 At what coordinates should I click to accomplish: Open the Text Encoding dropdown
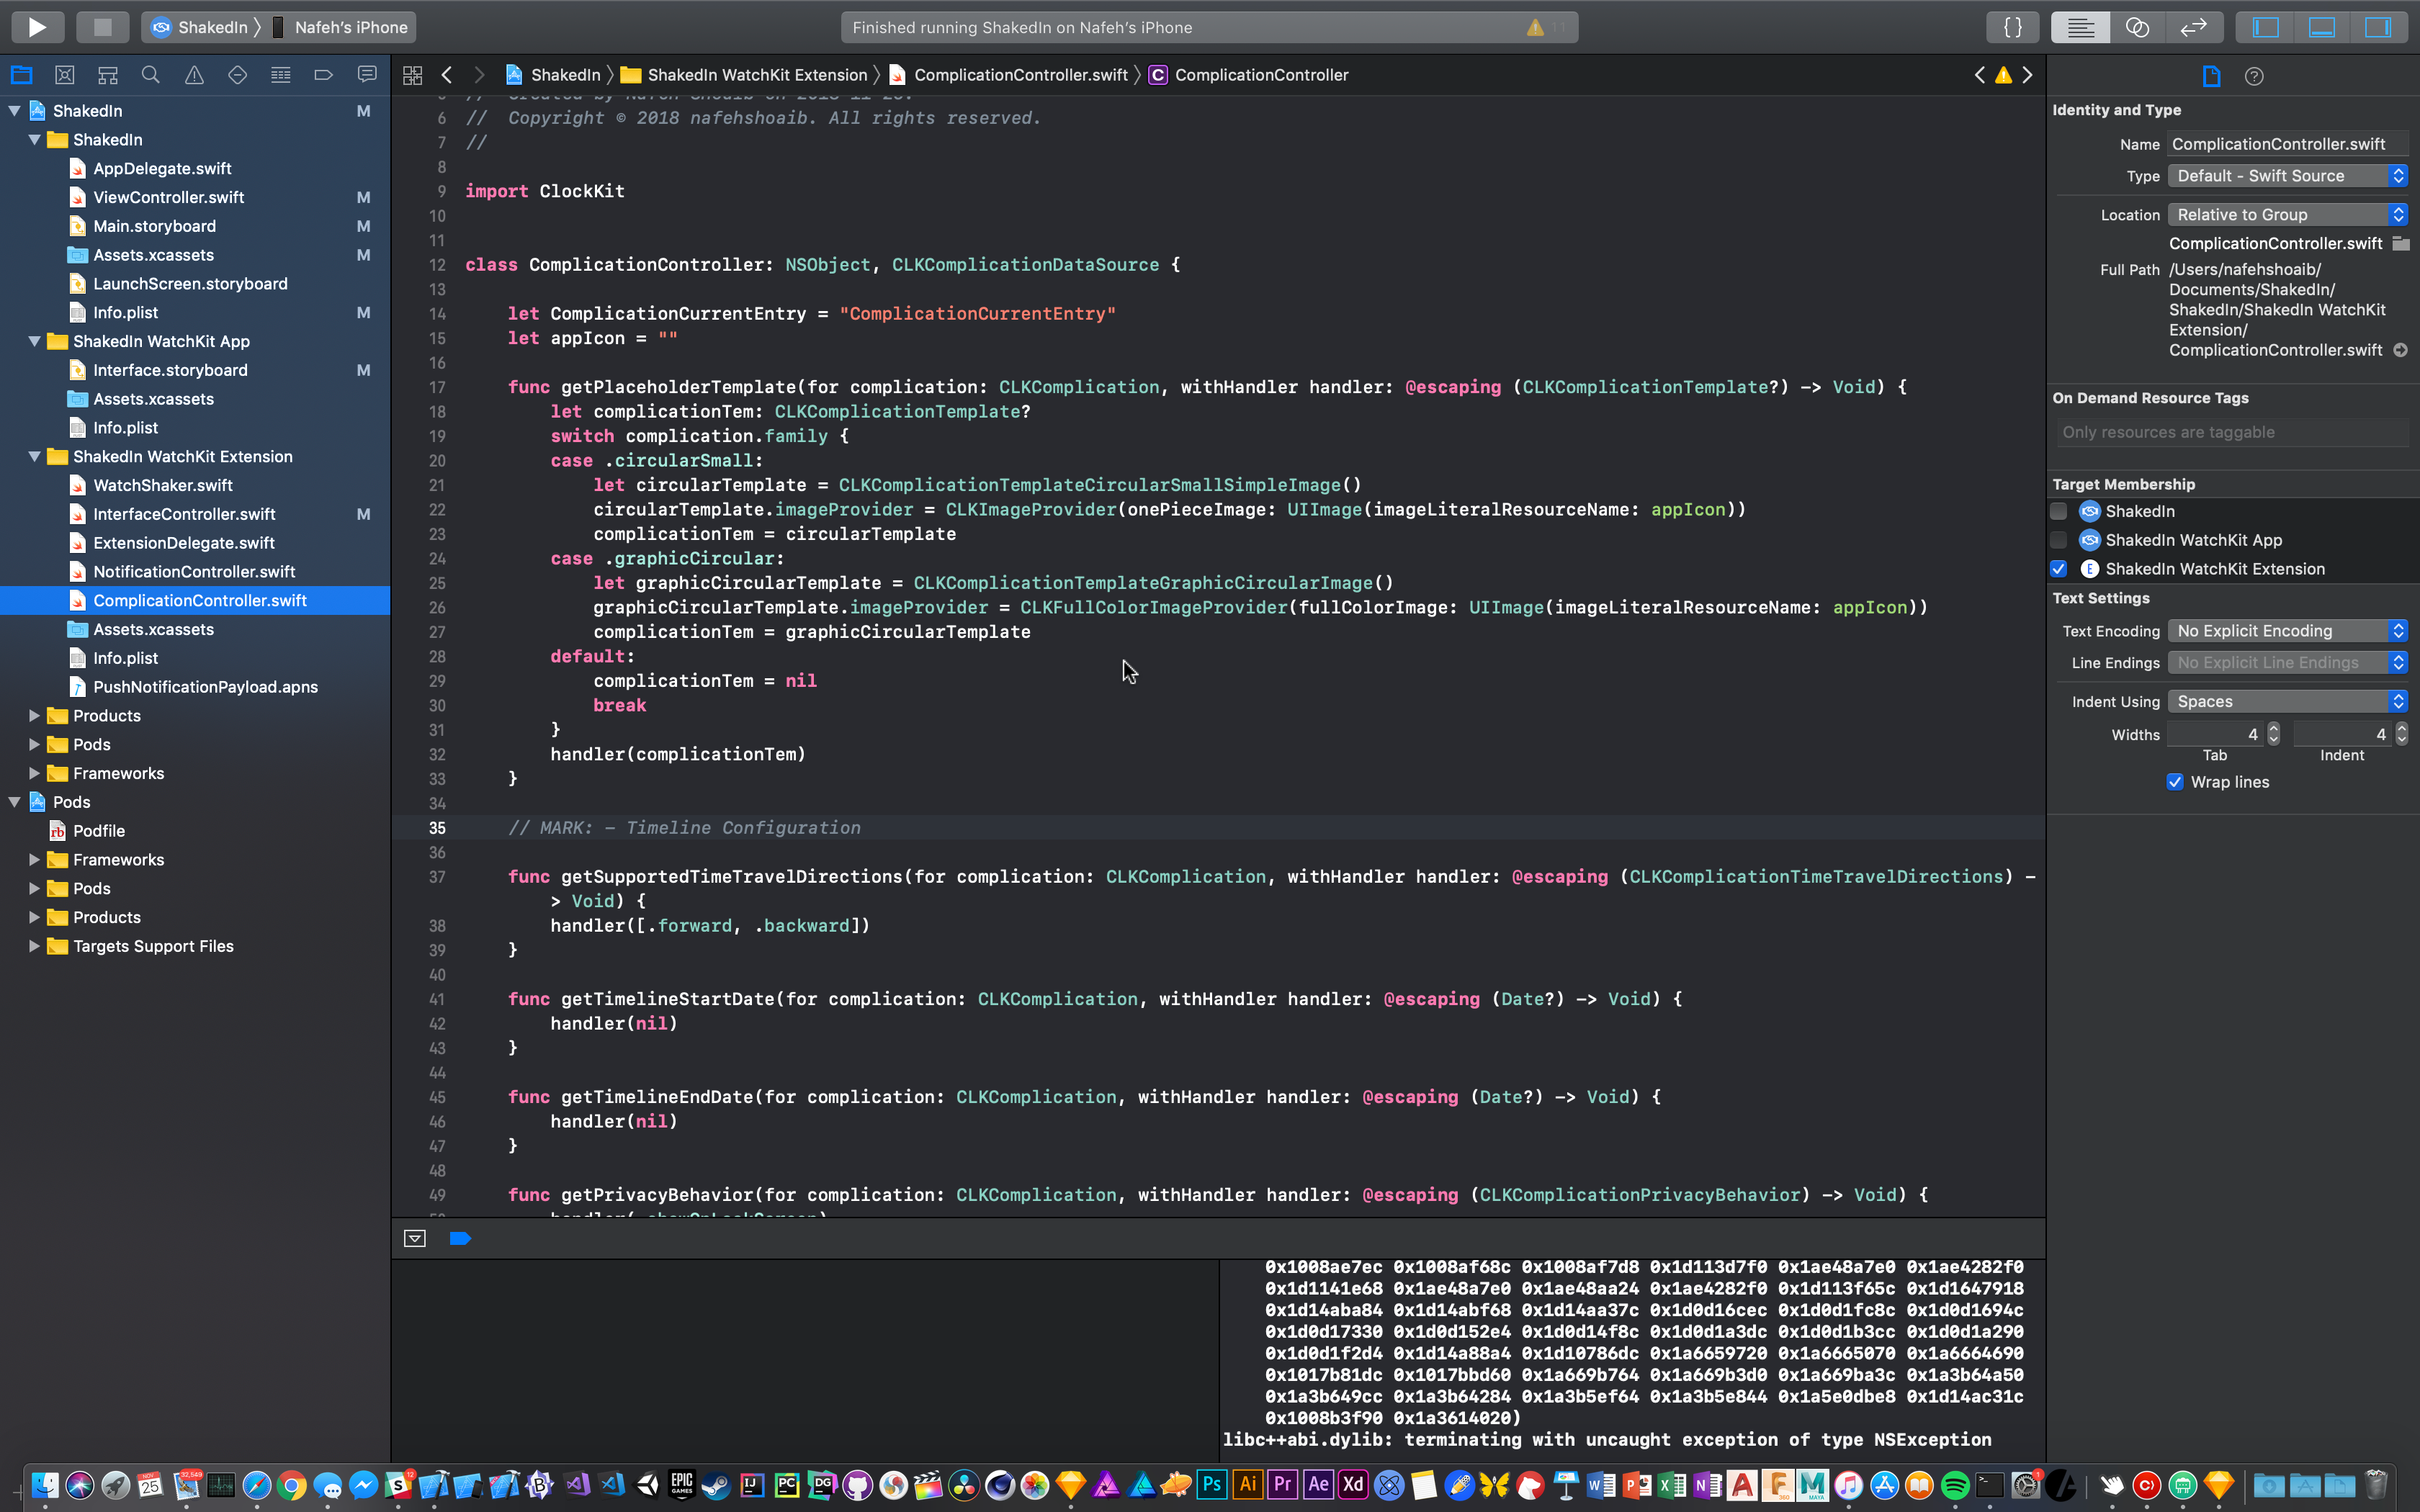coord(2287,631)
